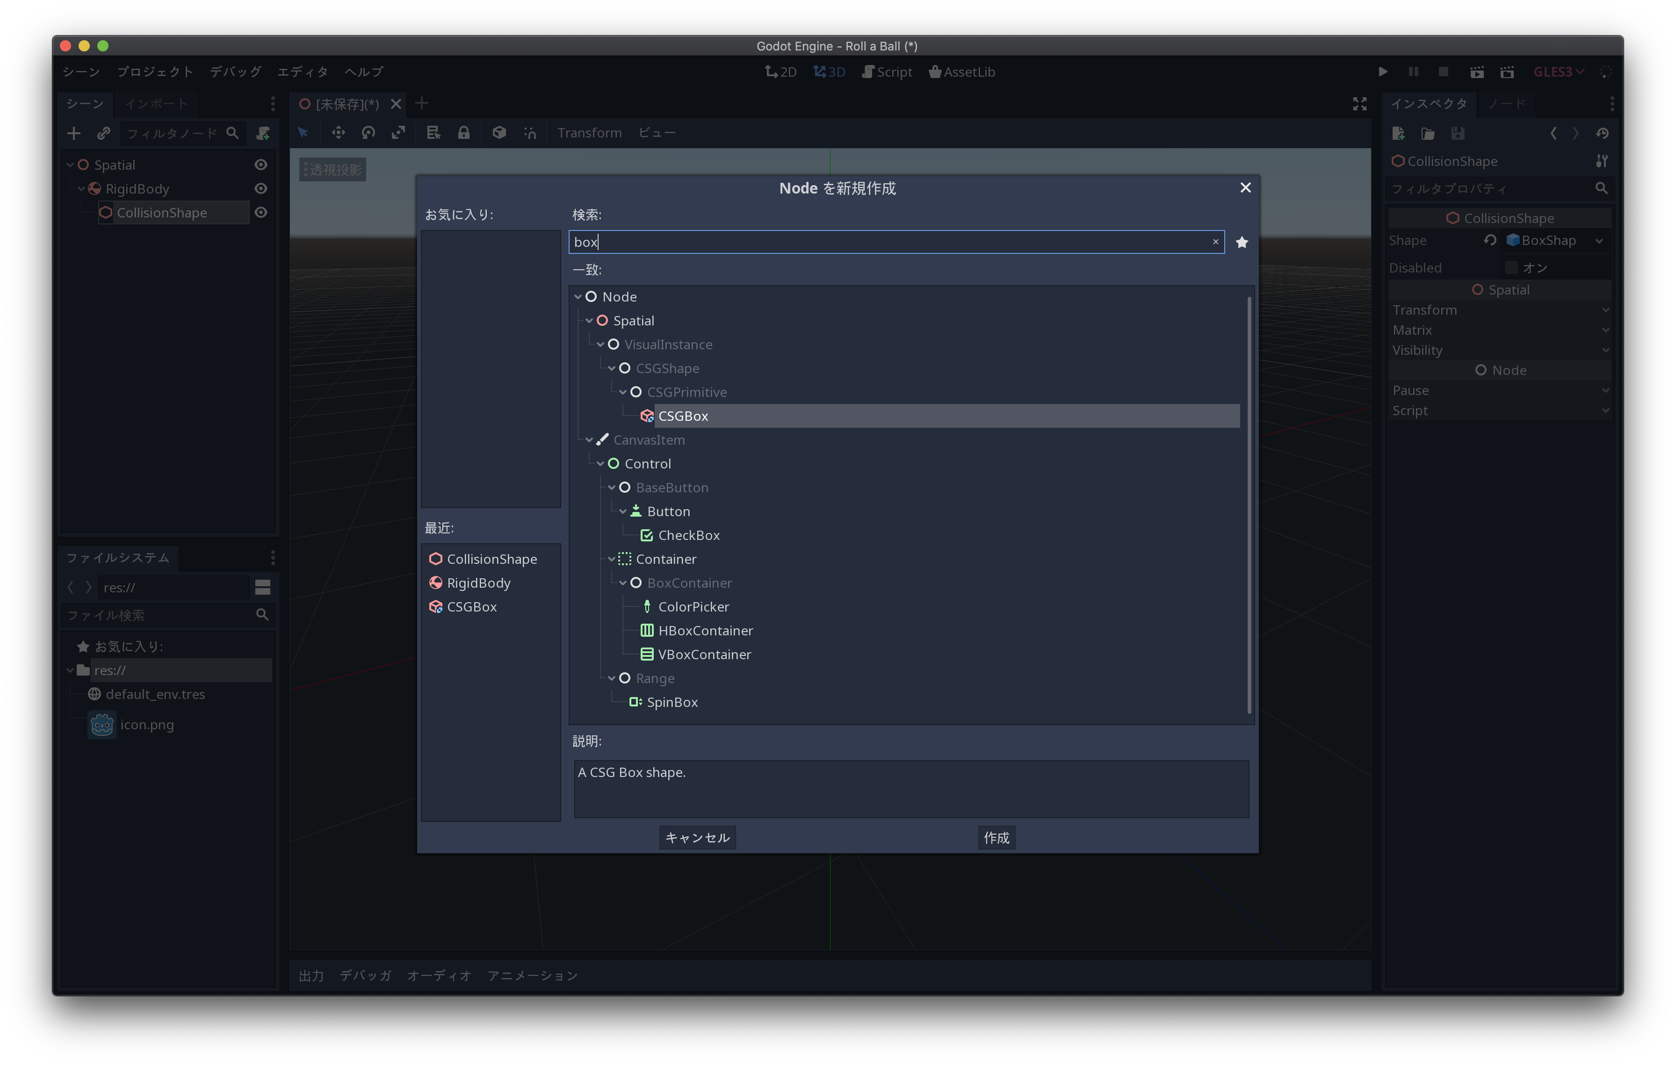Click the 作成 button
This screenshot has height=1065, width=1676.
tap(996, 838)
